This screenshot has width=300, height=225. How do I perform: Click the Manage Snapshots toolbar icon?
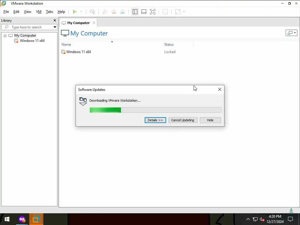(x=123, y=12)
